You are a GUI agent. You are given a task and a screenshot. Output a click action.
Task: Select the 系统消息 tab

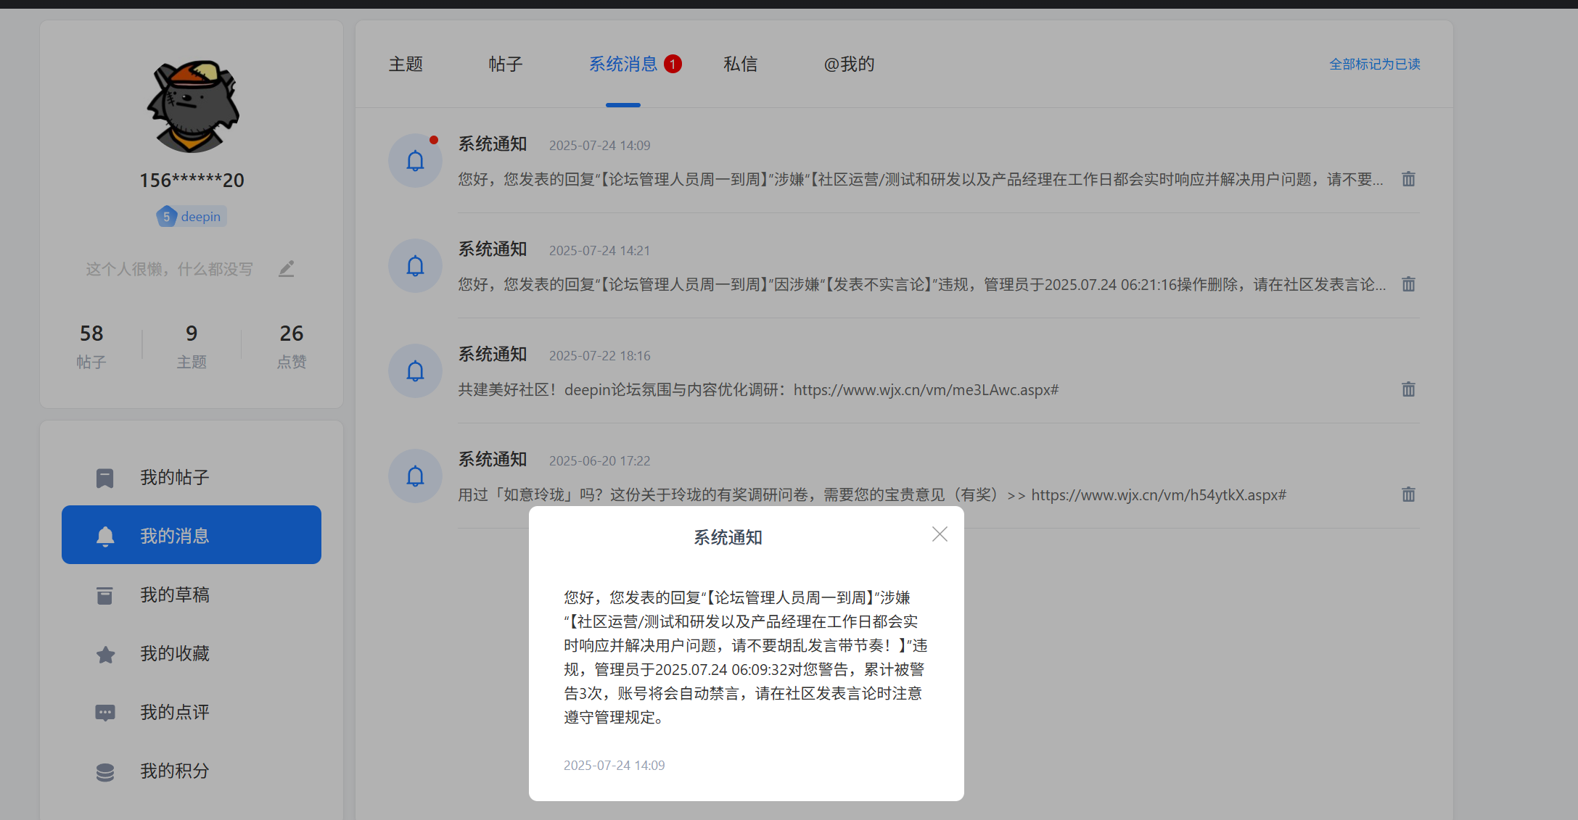click(623, 65)
